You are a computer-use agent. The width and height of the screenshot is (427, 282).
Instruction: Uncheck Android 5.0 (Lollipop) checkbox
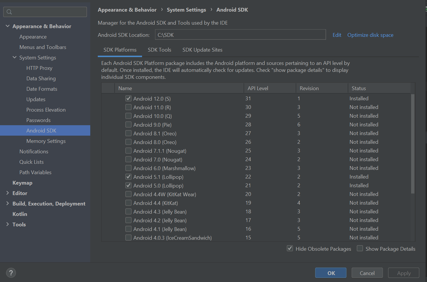click(x=128, y=185)
